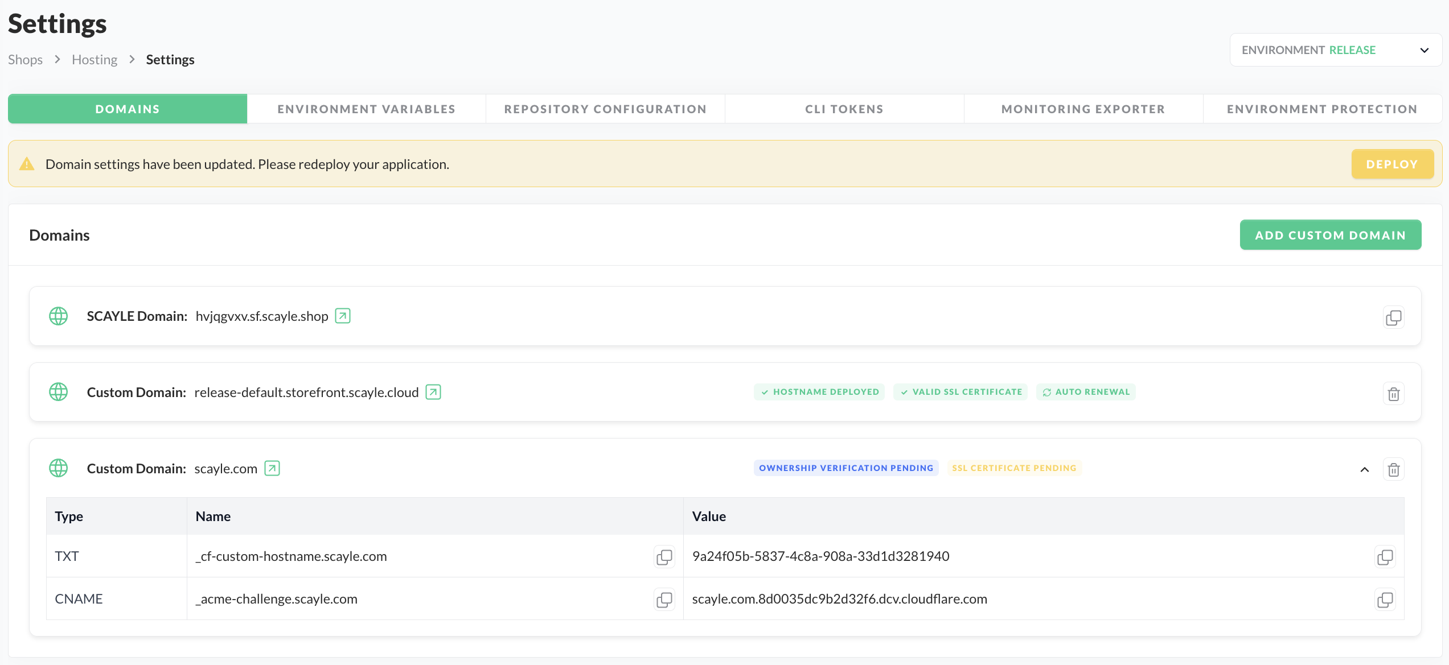Collapse the scayle.com DNS records section

coord(1365,469)
